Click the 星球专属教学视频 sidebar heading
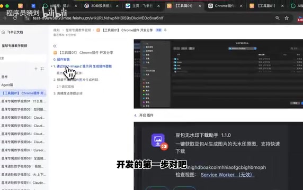 (x=14, y=46)
